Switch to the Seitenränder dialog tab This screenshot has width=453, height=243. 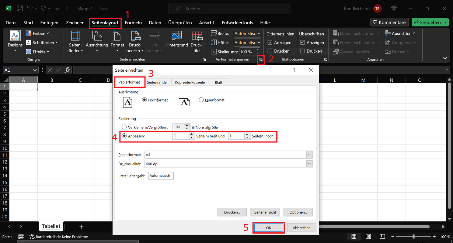coord(157,82)
